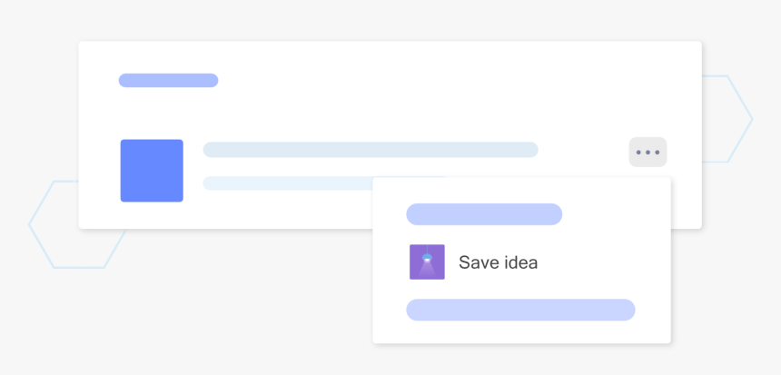Click the short blue heading pill in card
This screenshot has width=781, height=375.
[x=168, y=80]
